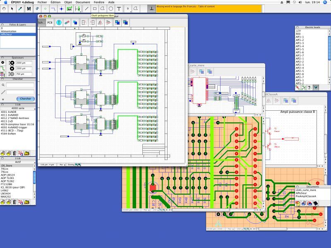
Task: Select the line drawing tool
Action: [86, 9]
